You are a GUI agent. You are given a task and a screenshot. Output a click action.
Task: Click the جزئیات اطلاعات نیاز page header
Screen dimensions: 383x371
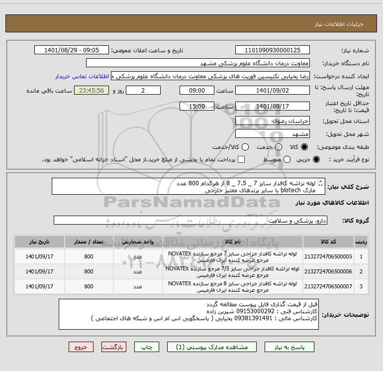[x=339, y=24]
